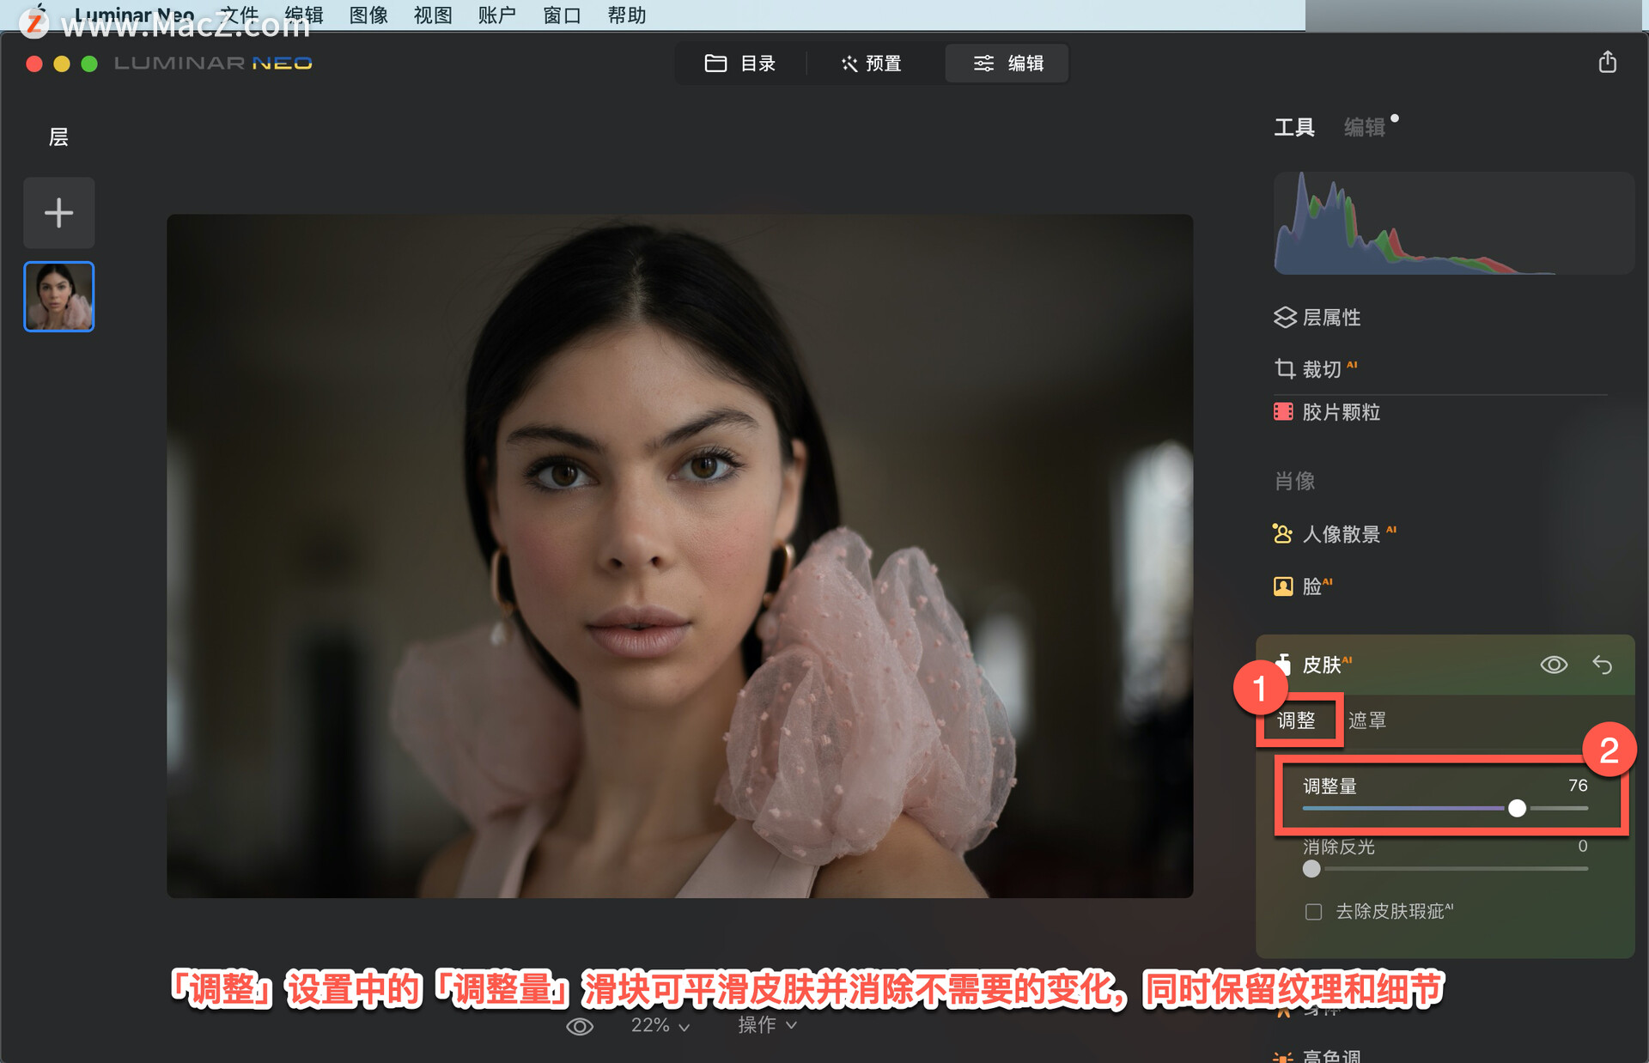Open the 帮助 menu
This screenshot has width=1649, height=1063.
point(627,15)
